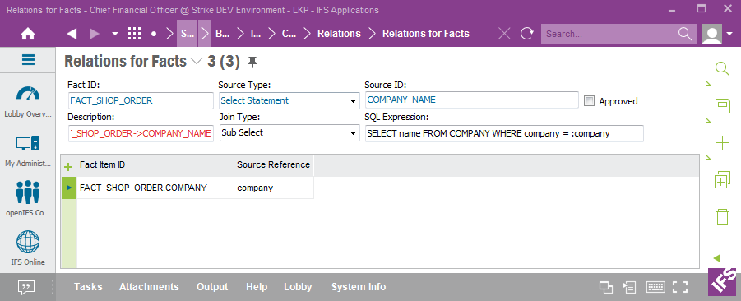Open the IFS Online globe icon
The height and width of the screenshot is (301, 741).
(28, 242)
